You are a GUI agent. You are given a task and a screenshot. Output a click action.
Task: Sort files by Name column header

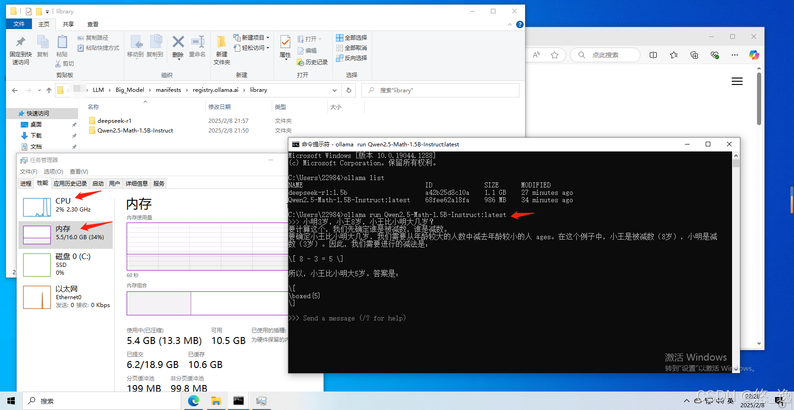pyautogui.click(x=93, y=107)
